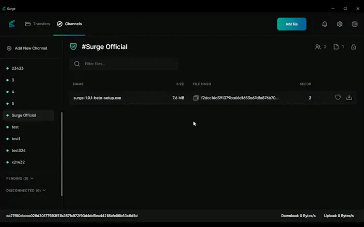Click the Surge logo in header
364x227 pixels.
12,24
